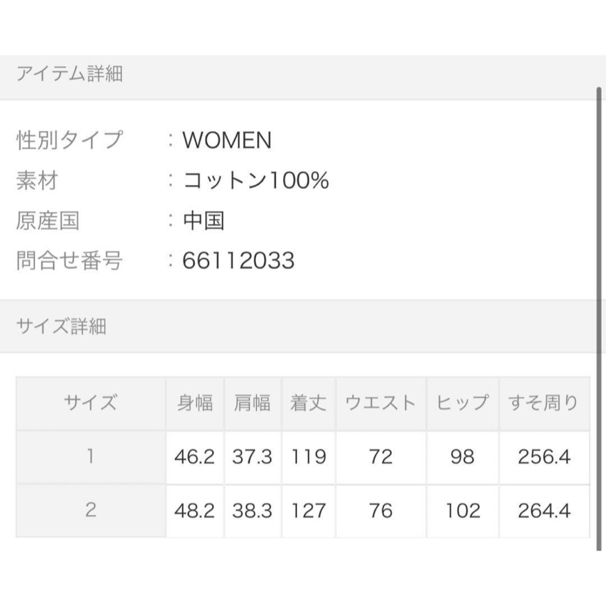This screenshot has width=606, height=606.
Task: Click the ヒップ column header
Action: [462, 403]
